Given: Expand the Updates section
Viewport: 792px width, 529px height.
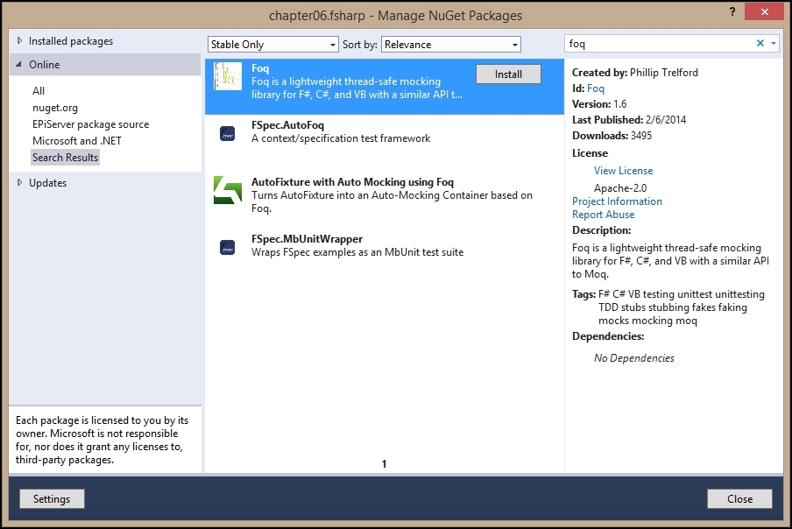Looking at the screenshot, I should coord(19,182).
